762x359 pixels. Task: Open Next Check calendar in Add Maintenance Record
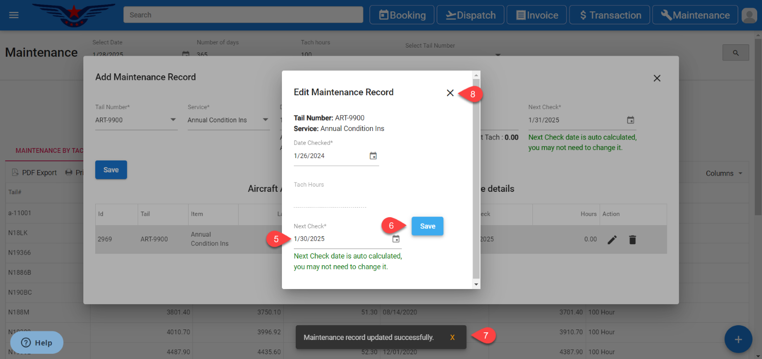pos(630,120)
